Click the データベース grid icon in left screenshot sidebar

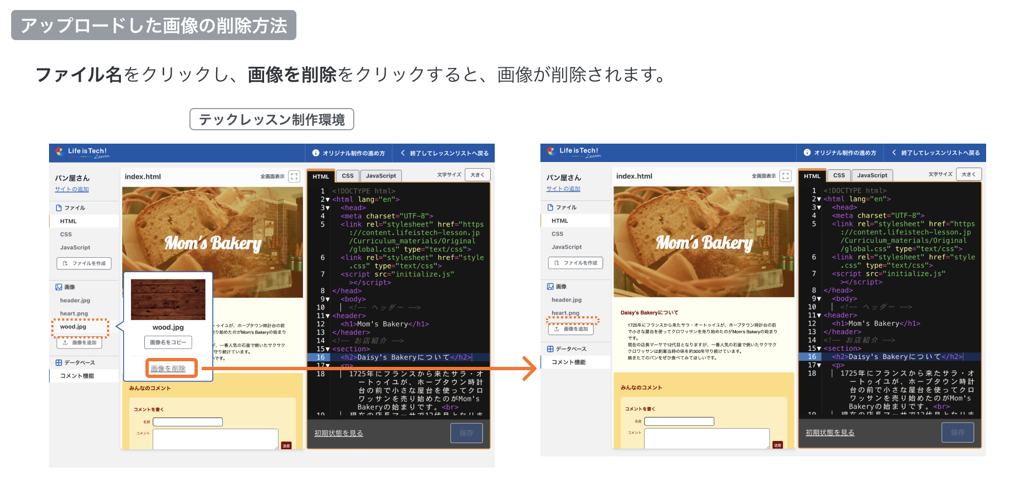click(x=58, y=362)
